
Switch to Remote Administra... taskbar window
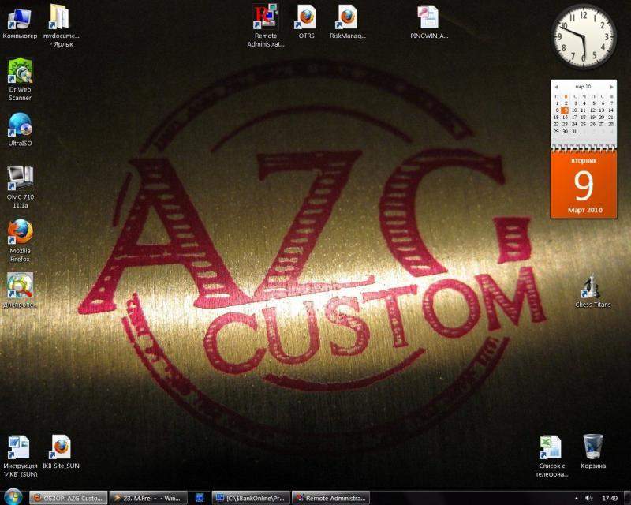pos(330,498)
